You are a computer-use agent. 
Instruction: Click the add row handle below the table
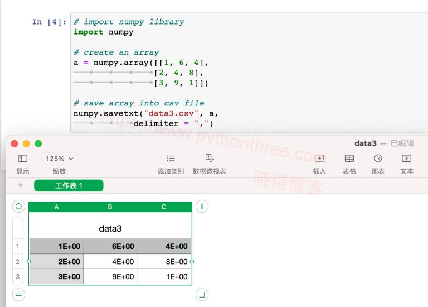click(18, 295)
